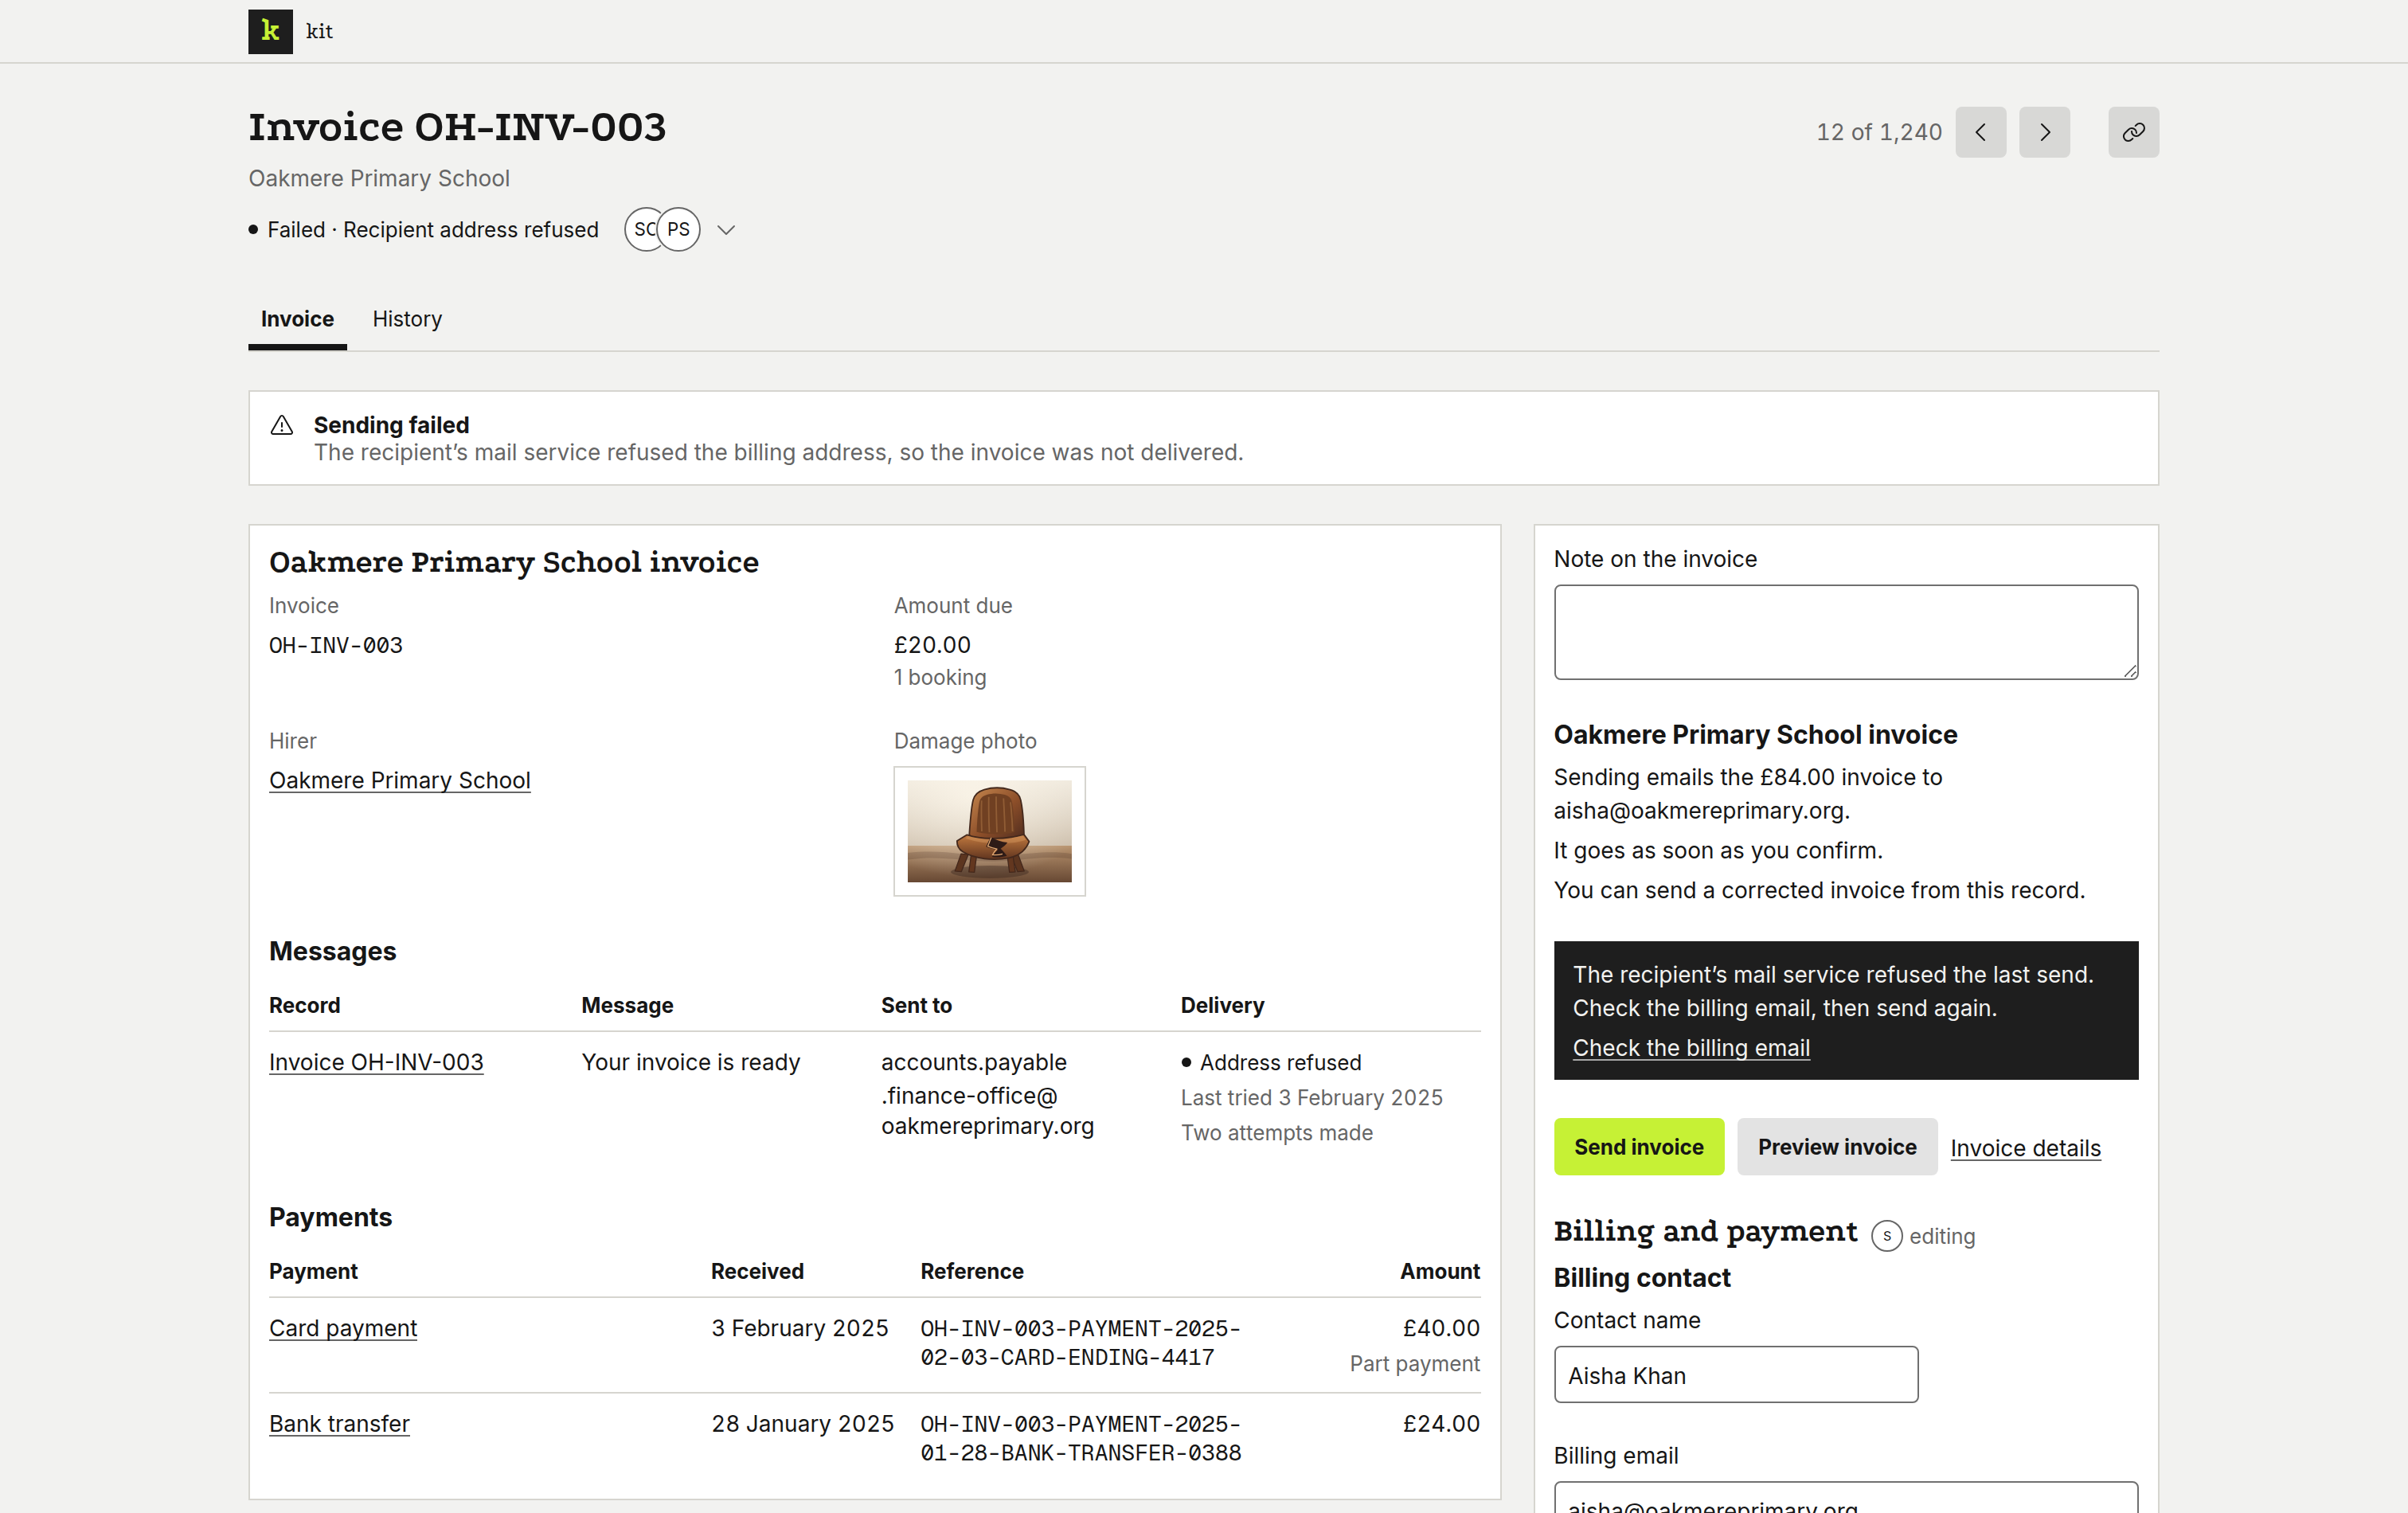Click the Two attempts made text
Screen dimensions: 2408x1513
tap(1276, 1132)
